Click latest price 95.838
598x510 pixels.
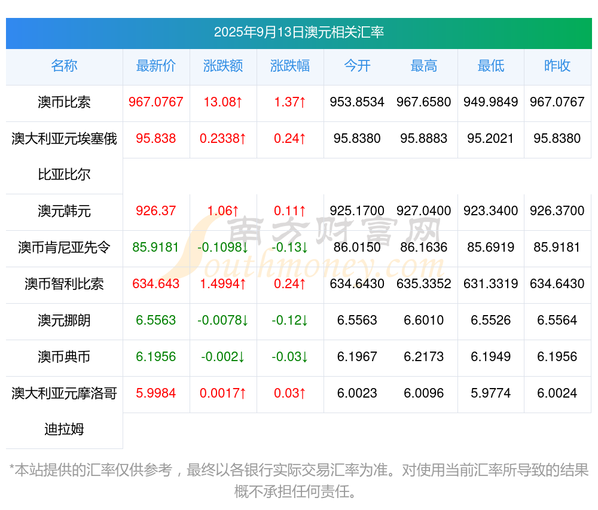[156, 138]
